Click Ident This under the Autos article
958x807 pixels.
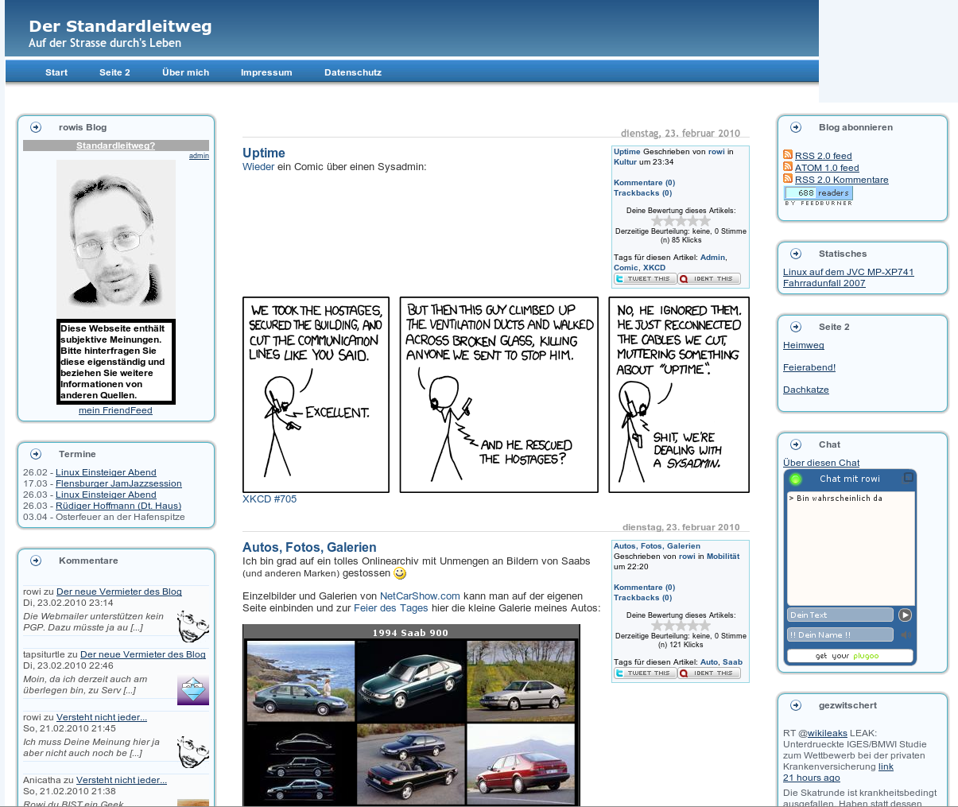pyautogui.click(x=709, y=673)
